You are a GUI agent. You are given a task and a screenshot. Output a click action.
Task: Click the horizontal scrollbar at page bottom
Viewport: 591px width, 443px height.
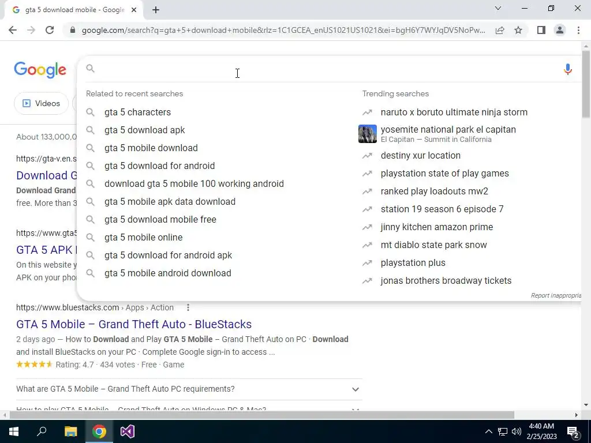tap(262, 415)
